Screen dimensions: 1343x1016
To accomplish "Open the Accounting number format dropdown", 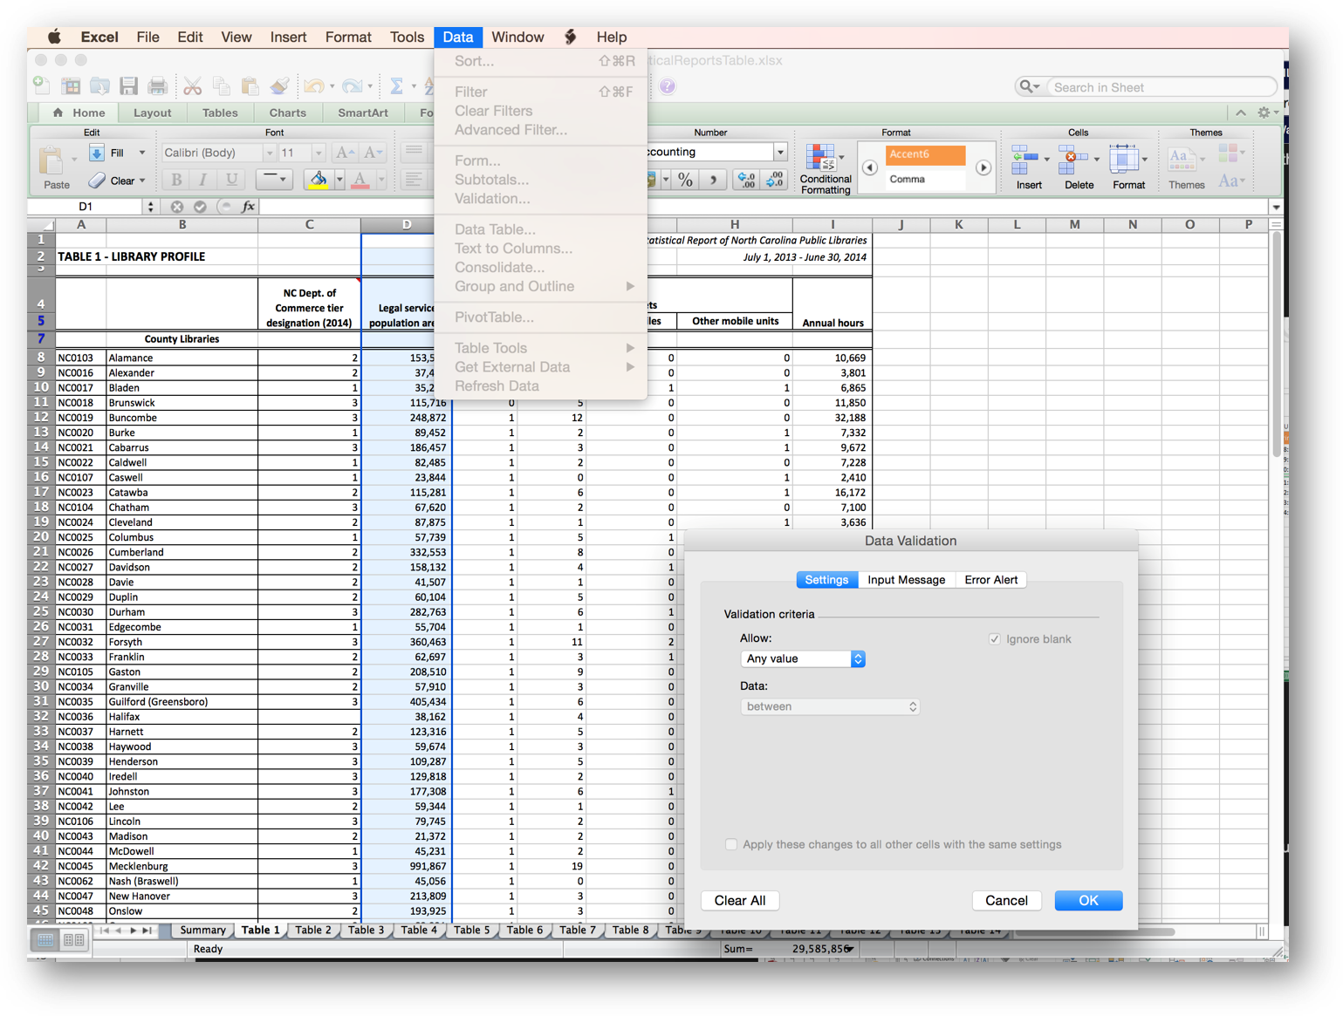I will pos(779,151).
